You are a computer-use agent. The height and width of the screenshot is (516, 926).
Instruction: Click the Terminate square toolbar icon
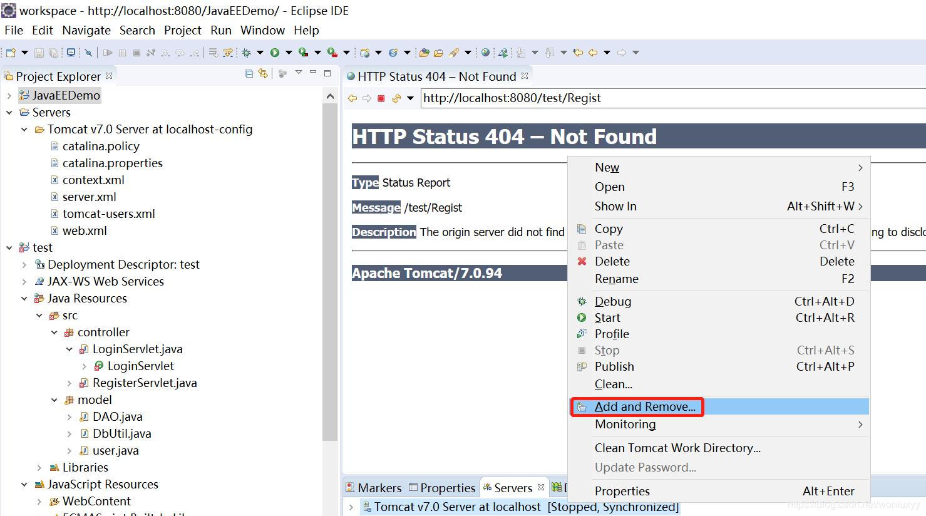[x=136, y=53]
